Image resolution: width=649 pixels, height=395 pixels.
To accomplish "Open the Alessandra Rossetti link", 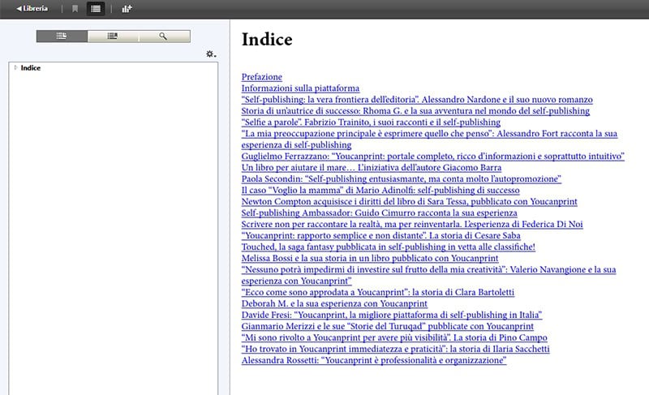I will [x=374, y=360].
